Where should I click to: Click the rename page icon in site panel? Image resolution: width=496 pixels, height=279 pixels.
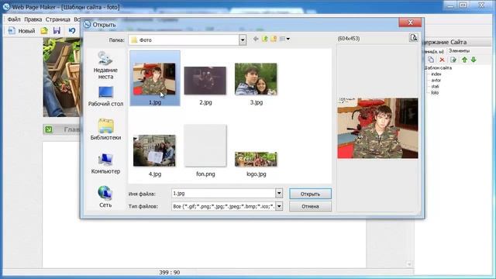(453, 60)
